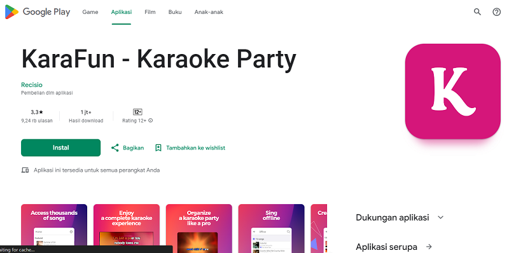
Task: Click the 9,24 rb ulasan text
Action: (37, 121)
